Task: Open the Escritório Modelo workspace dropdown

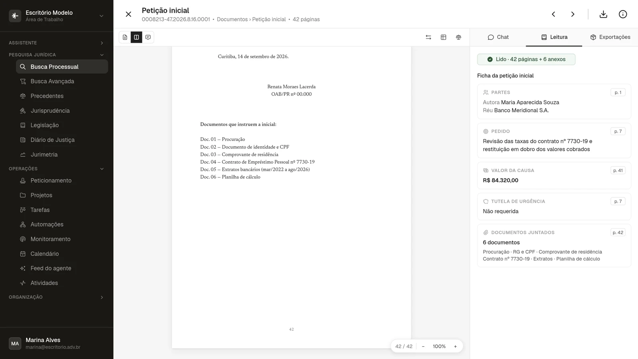Action: [56, 16]
